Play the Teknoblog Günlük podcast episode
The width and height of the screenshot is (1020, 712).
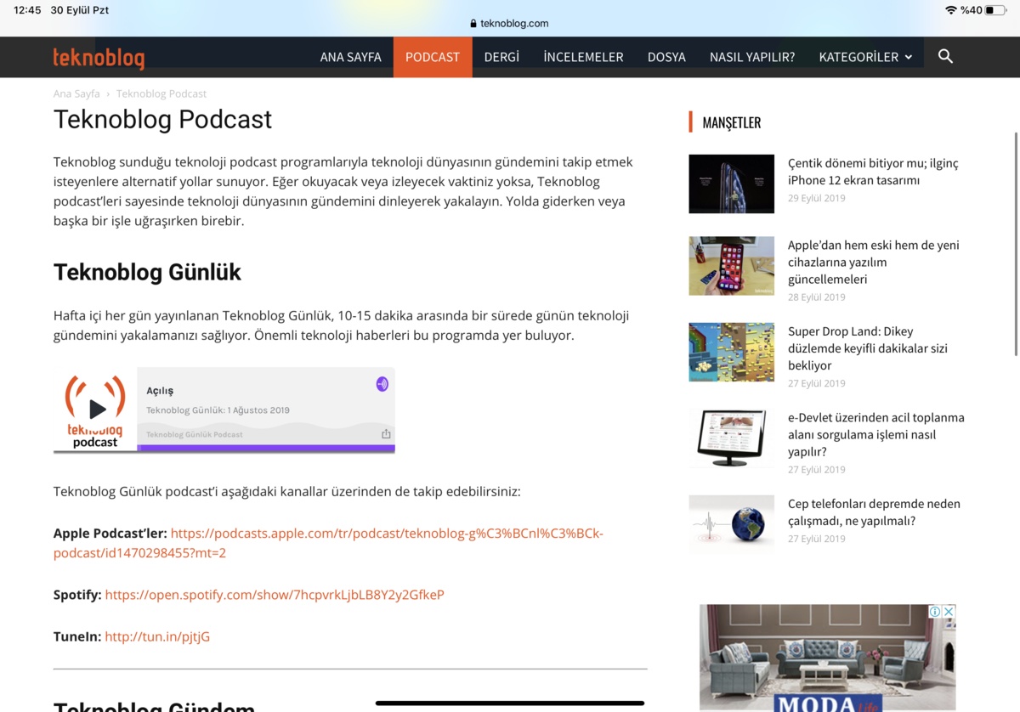point(97,409)
